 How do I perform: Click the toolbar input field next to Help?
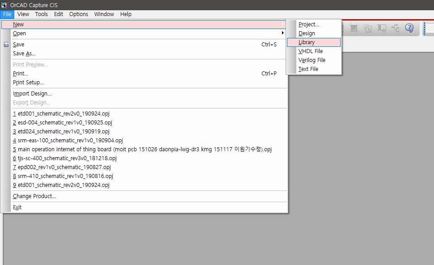pyautogui.click(x=430, y=28)
